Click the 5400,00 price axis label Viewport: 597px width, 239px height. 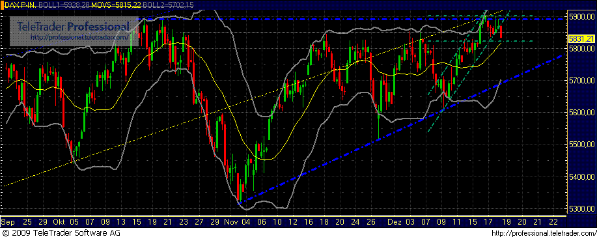pos(581,176)
